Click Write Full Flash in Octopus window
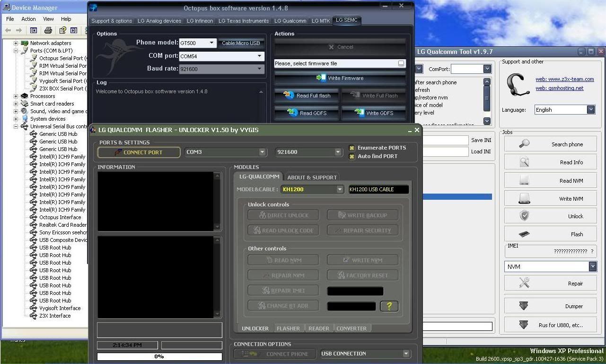The image size is (606, 364). 374,96
